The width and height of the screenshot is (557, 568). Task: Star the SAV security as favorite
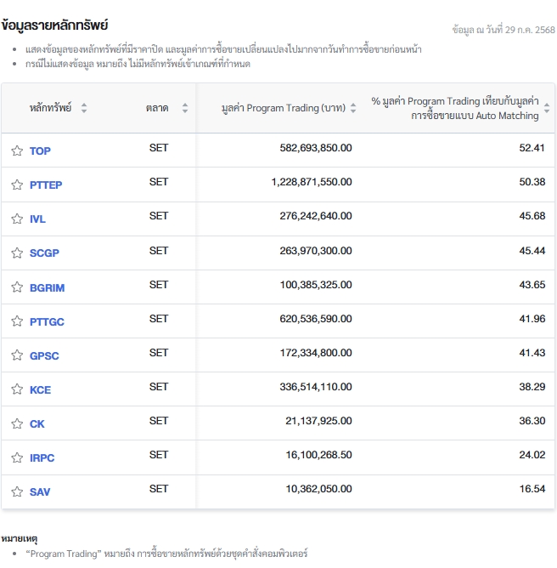(x=17, y=491)
